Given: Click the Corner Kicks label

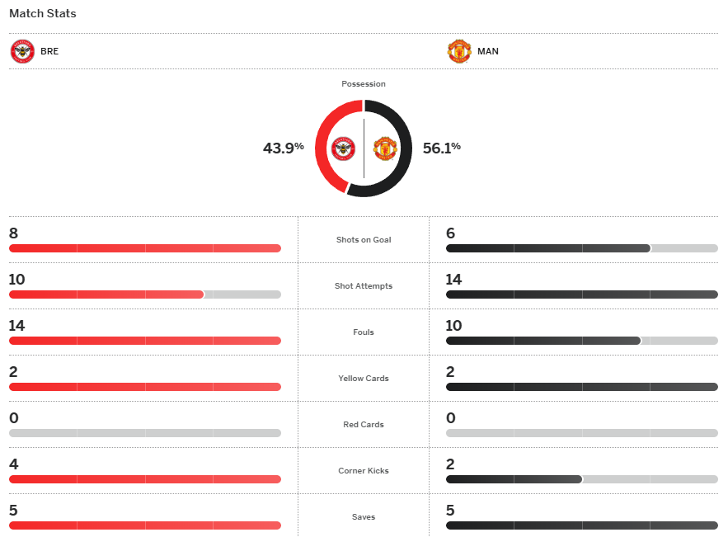Looking at the screenshot, I should click(x=364, y=471).
